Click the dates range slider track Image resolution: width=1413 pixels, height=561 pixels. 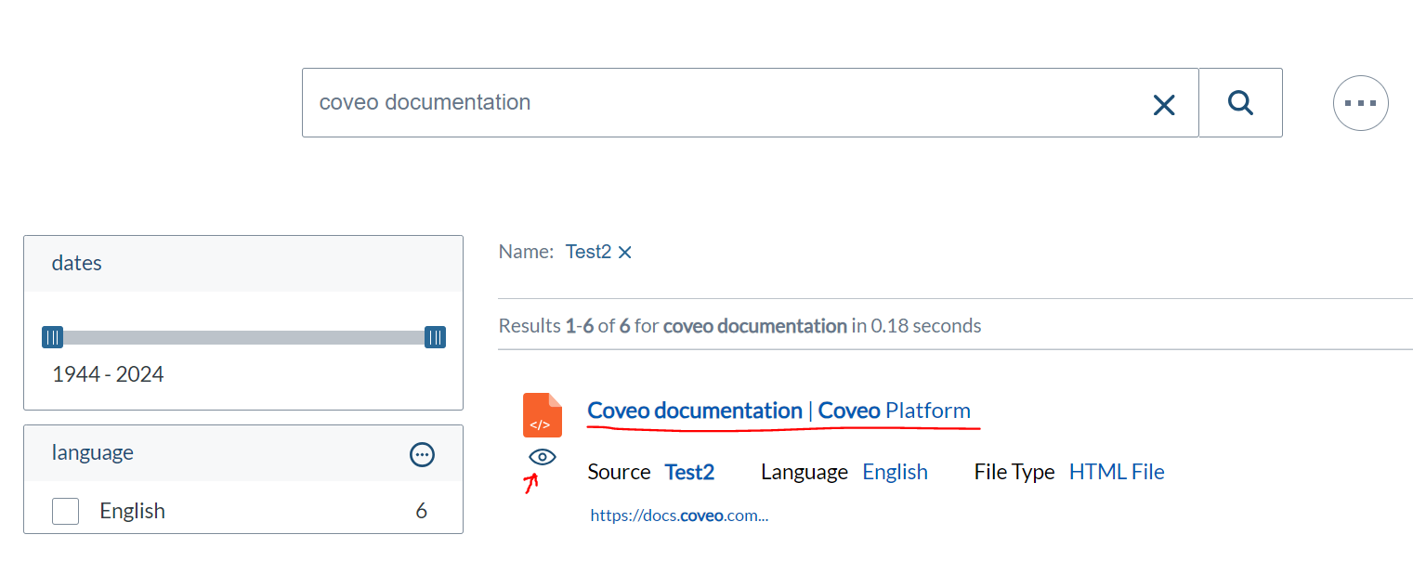pyautogui.click(x=243, y=337)
